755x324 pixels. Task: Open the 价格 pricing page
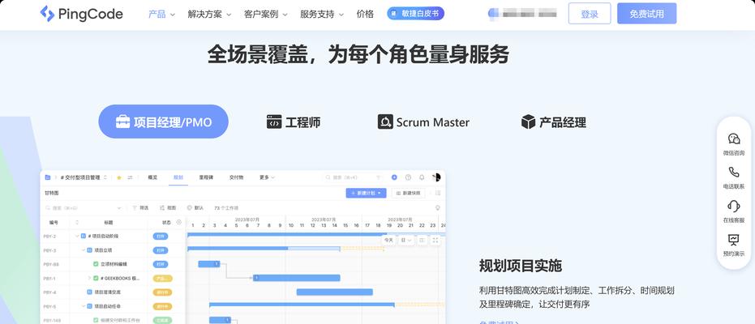365,14
